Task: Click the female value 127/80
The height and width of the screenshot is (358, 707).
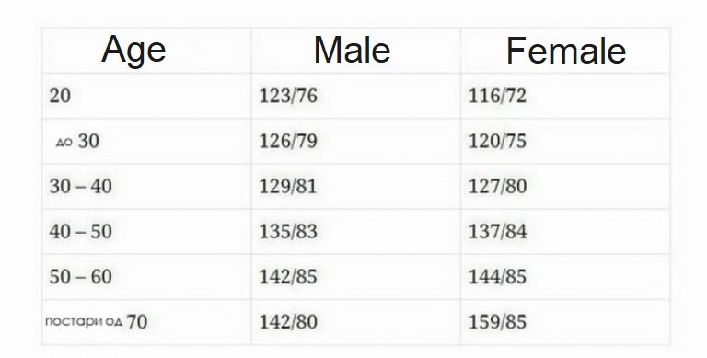Action: [498, 186]
